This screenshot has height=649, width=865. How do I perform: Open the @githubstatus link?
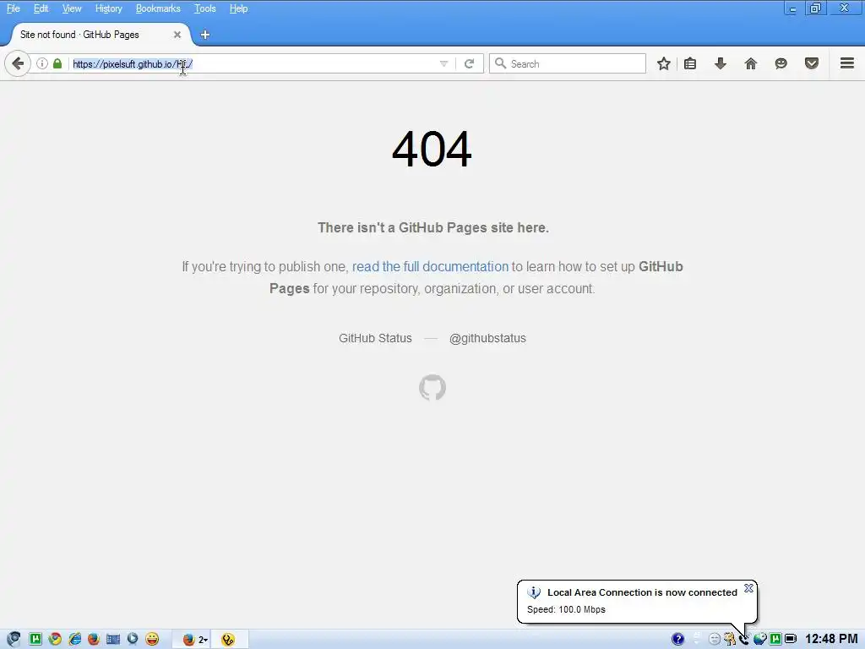(487, 338)
